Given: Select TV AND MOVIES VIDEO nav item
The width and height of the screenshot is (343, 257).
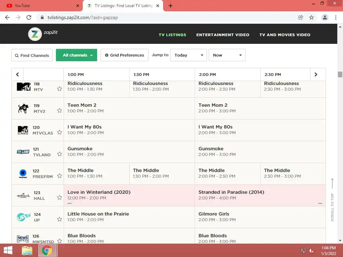Looking at the screenshot, I should (x=285, y=35).
